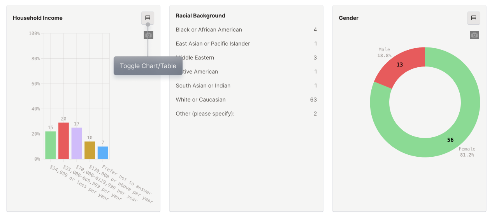Select the White or Caucasian row
492x217 pixels.
coord(246,100)
